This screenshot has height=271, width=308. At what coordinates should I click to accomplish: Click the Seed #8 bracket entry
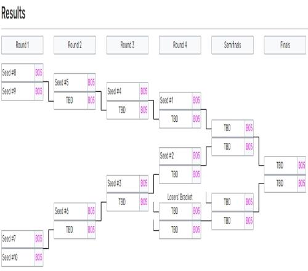click(22, 73)
